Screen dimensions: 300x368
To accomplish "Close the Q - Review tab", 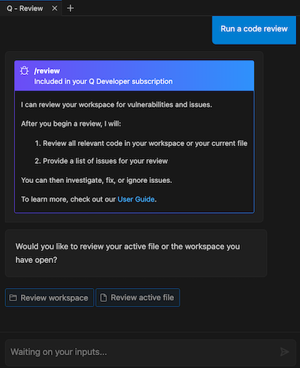I will pyautogui.click(x=55, y=8).
